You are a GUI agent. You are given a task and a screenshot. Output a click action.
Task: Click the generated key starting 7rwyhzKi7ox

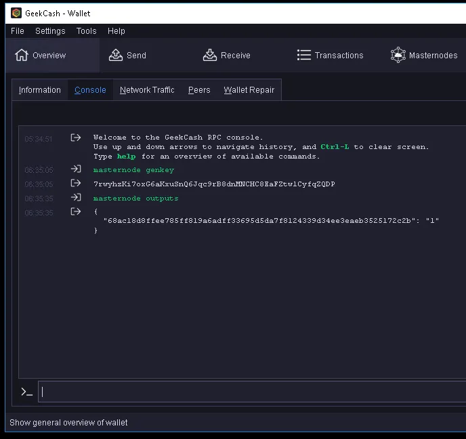214,184
